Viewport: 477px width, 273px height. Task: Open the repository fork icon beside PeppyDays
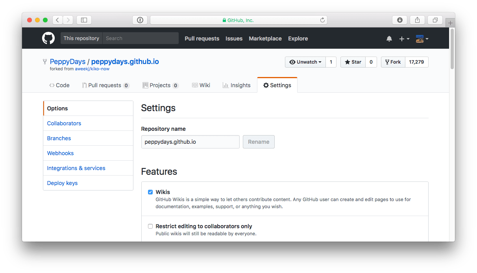pyautogui.click(x=44, y=62)
